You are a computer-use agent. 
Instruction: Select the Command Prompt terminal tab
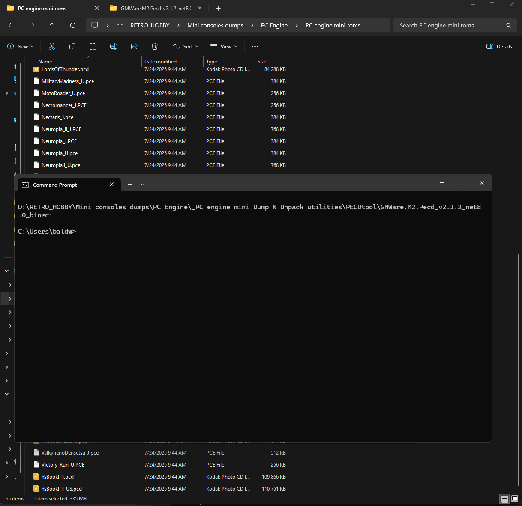pyautogui.click(x=55, y=185)
